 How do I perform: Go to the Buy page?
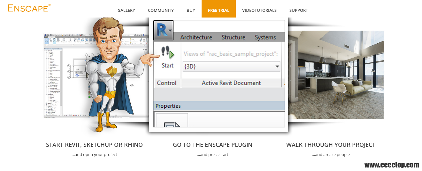click(191, 10)
